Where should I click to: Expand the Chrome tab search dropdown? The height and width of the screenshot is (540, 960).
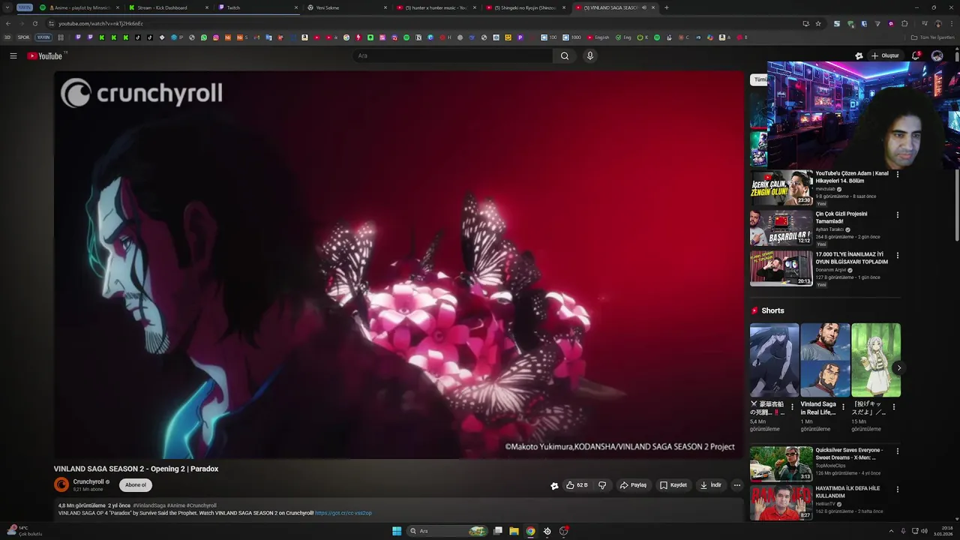pos(7,7)
